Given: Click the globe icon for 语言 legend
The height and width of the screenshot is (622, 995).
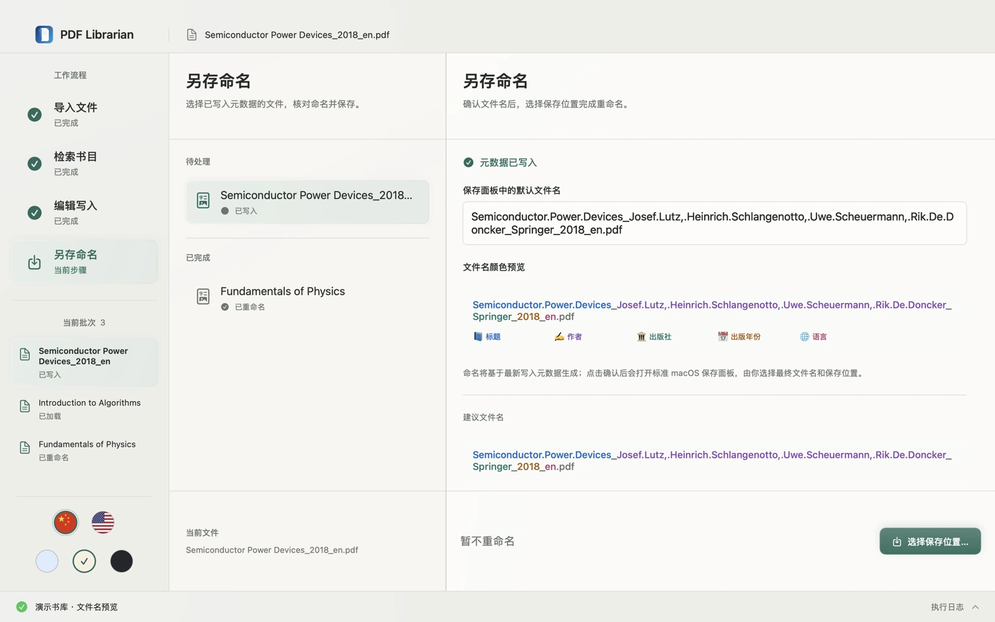Looking at the screenshot, I should click(x=804, y=337).
